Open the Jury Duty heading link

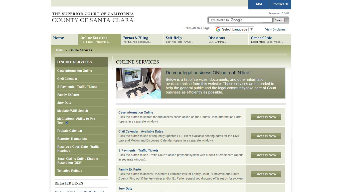click(125, 188)
